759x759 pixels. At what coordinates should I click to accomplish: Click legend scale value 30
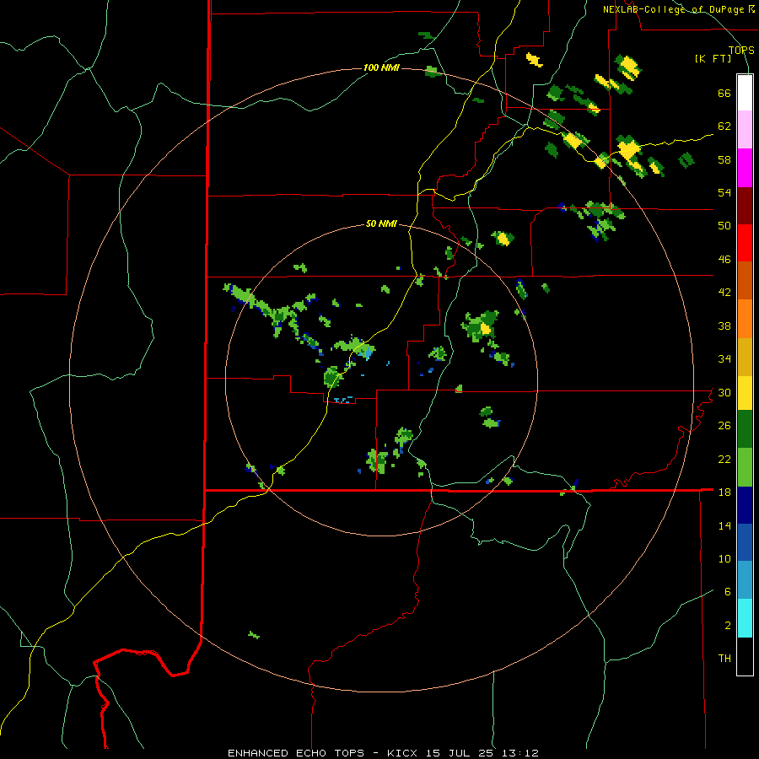[724, 392]
